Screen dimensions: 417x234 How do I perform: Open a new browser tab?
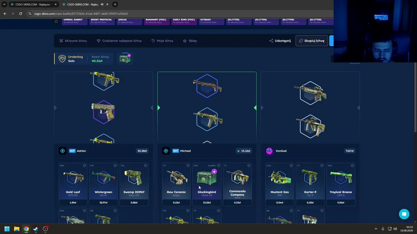coord(115,4)
